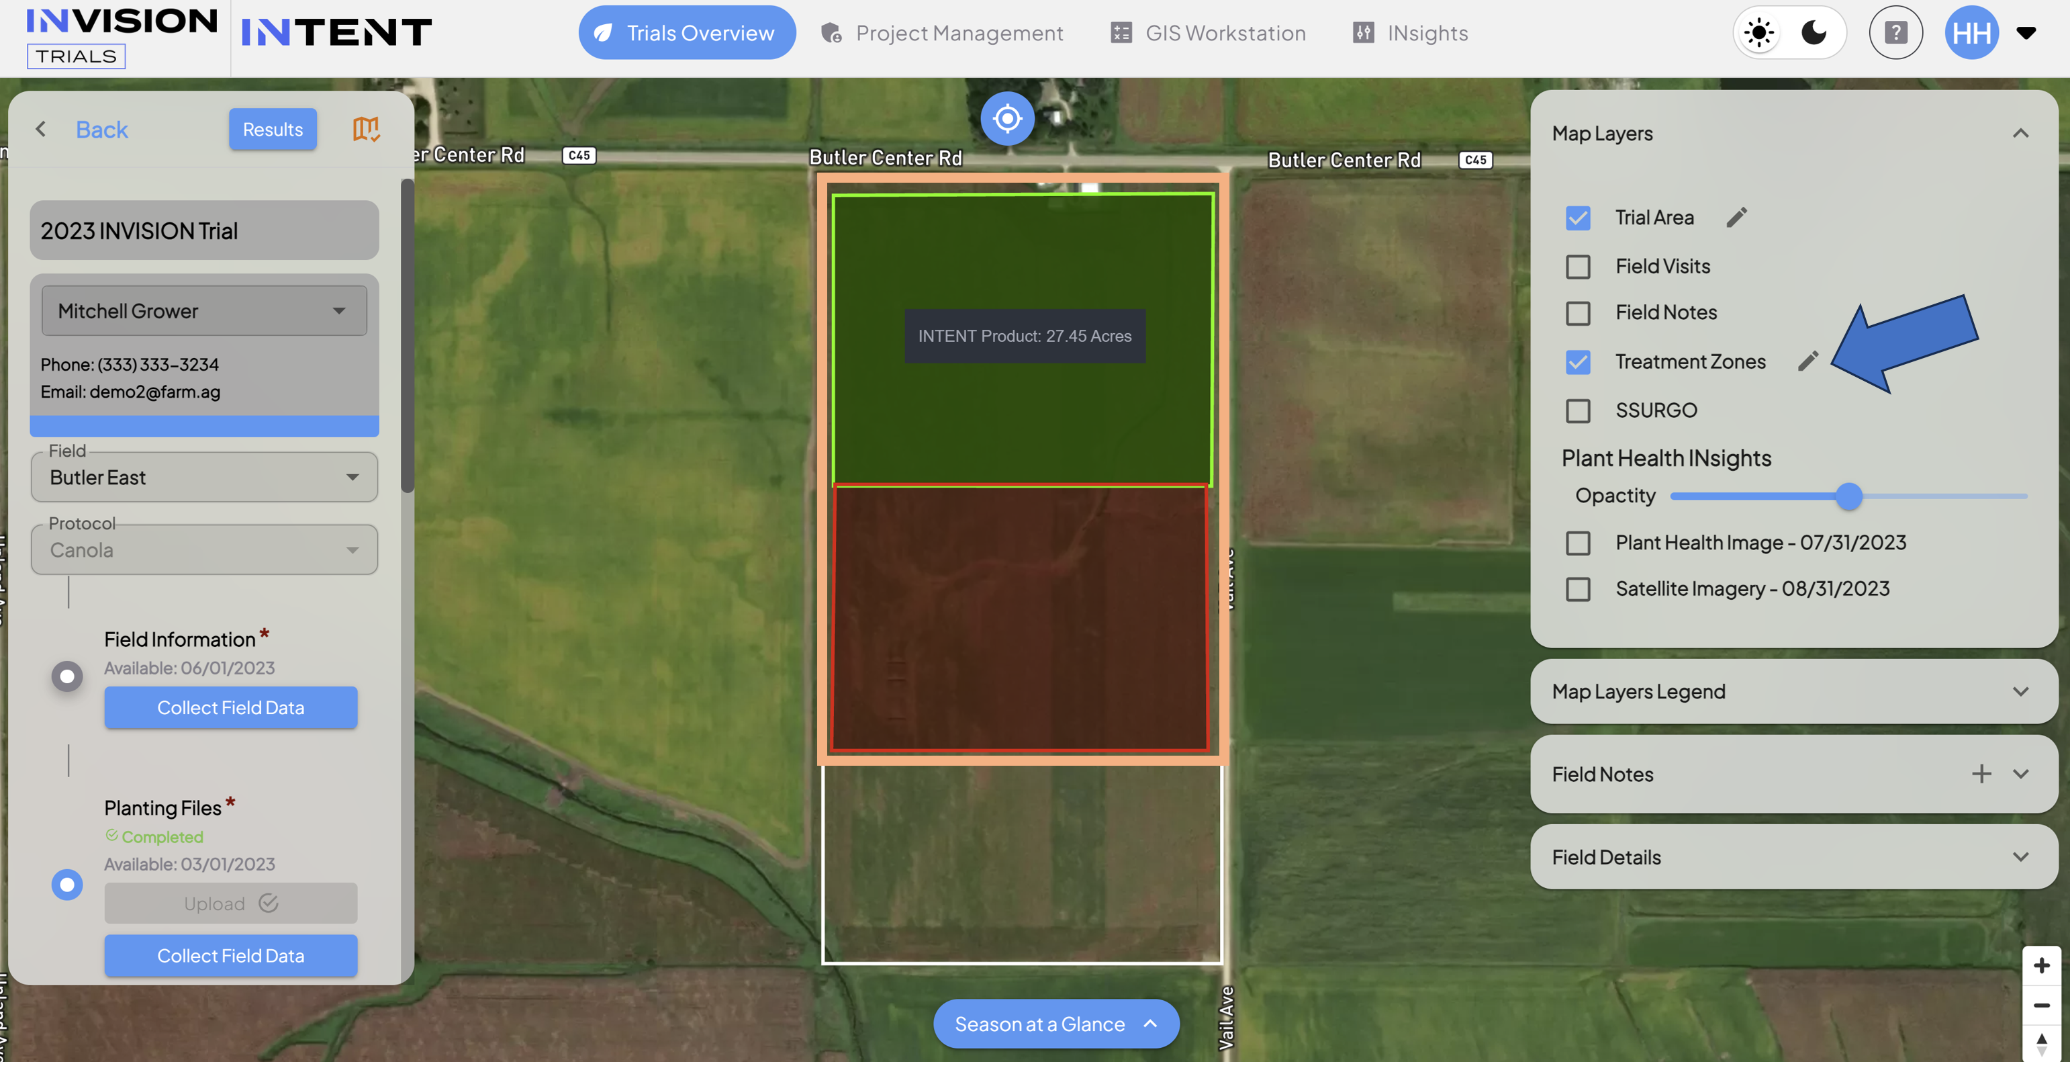Edit Trial Area with pencil icon
Viewport: 2070px width, 1066px height.
point(1736,217)
